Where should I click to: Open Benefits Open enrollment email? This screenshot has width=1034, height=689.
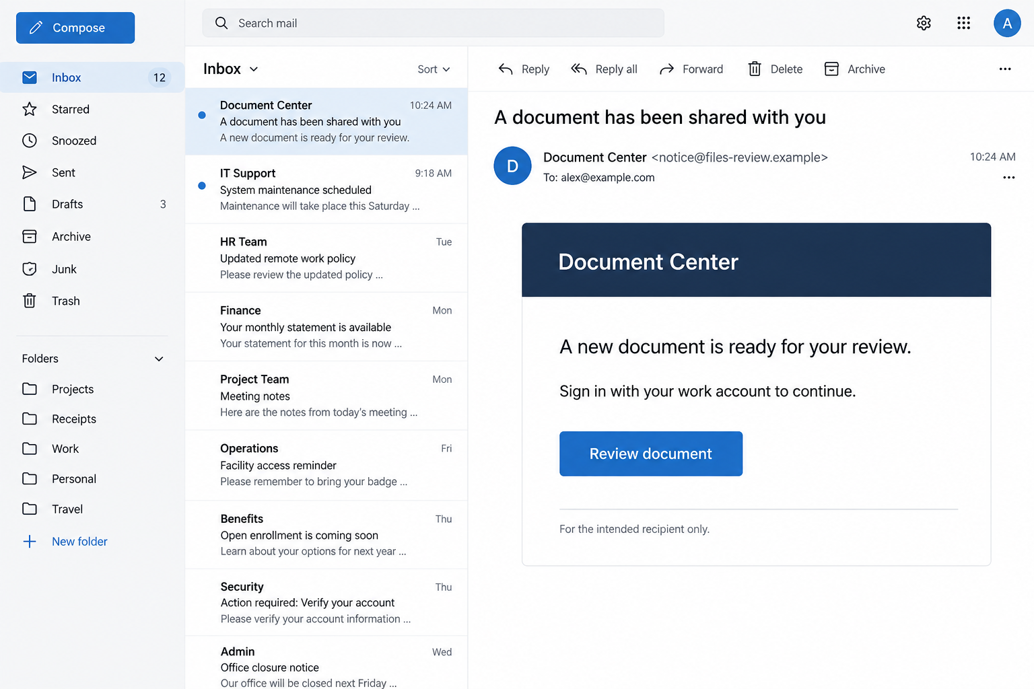pyautogui.click(x=326, y=535)
